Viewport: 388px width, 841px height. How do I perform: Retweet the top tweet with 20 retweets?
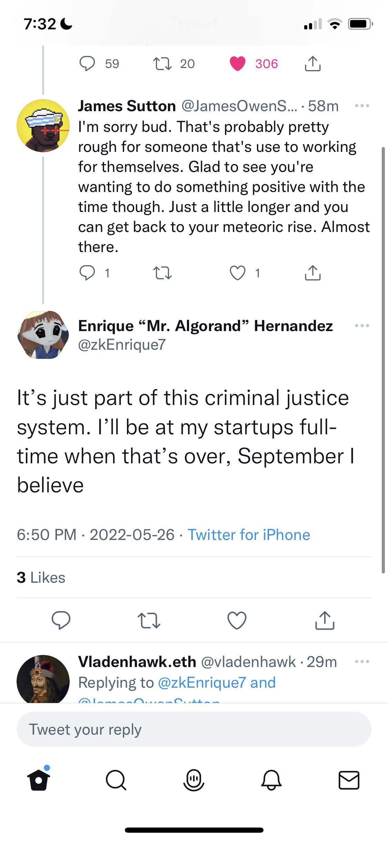click(x=162, y=64)
